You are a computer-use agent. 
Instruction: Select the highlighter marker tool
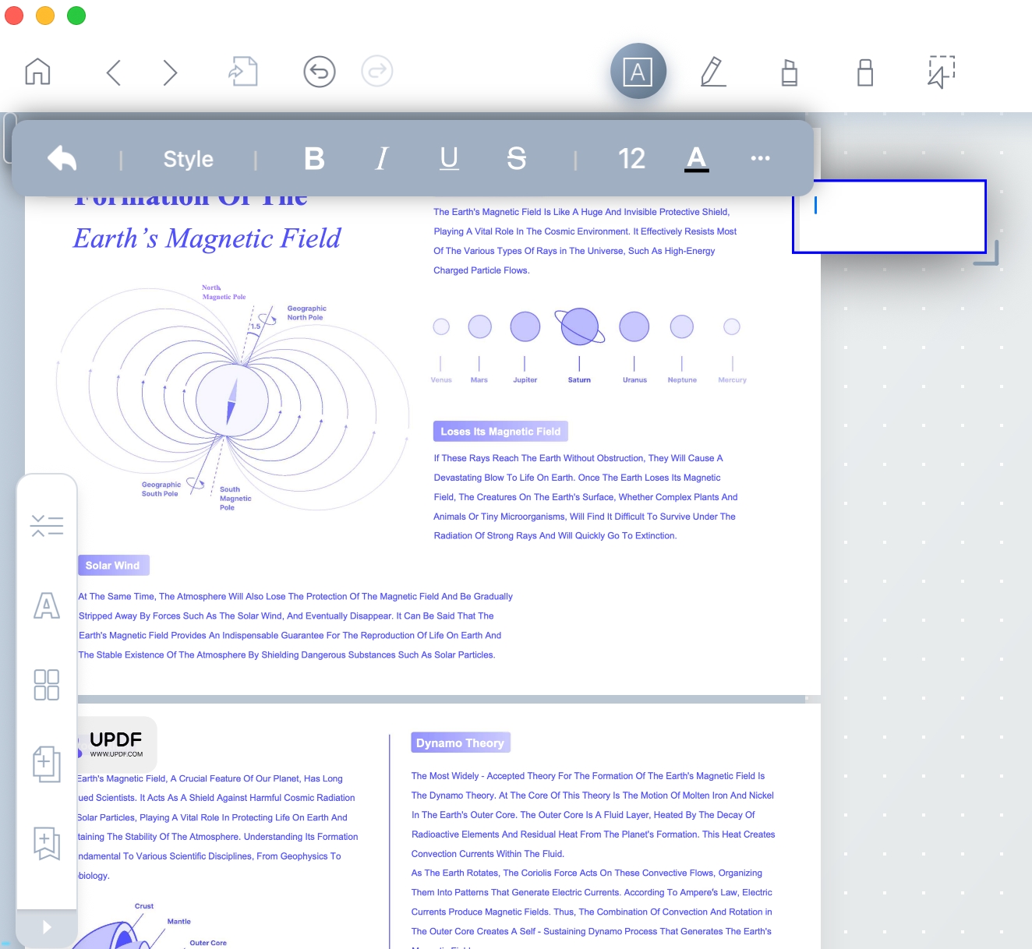pos(790,72)
